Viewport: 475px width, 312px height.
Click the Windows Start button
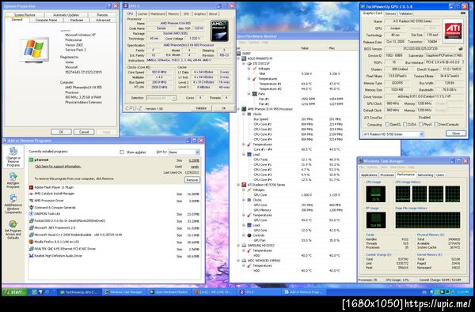tap(14, 292)
